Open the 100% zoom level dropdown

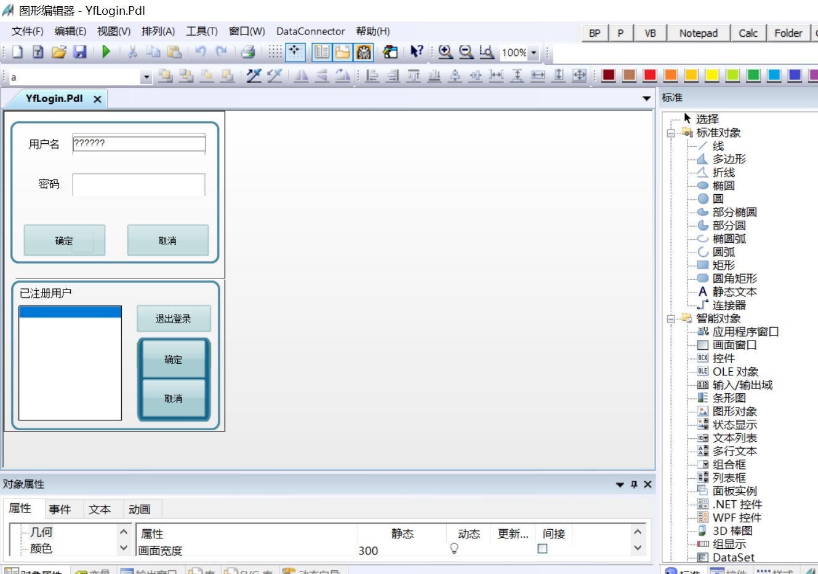534,53
